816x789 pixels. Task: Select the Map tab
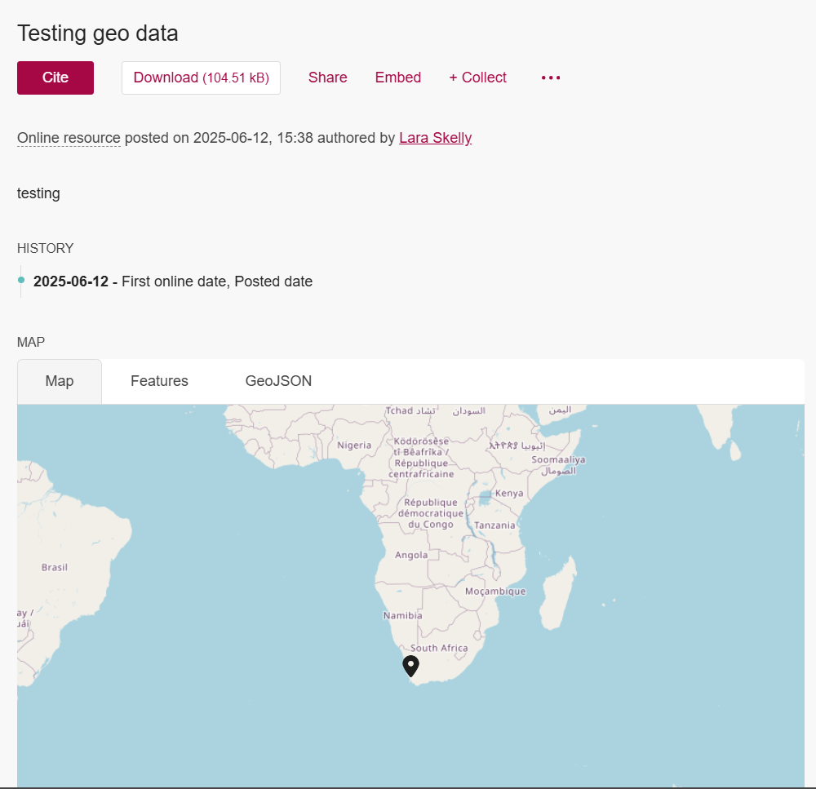tap(60, 381)
